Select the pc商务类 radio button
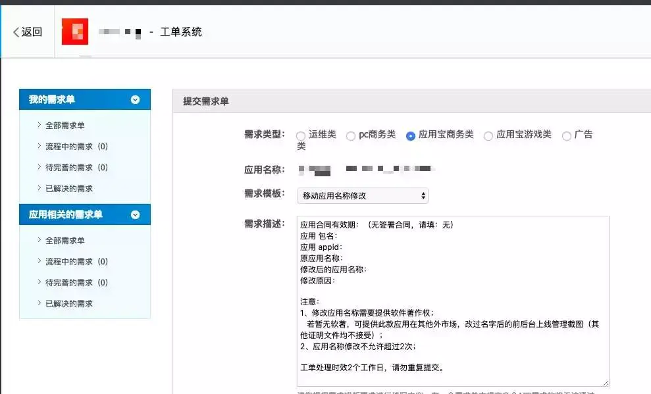Screen dimensions: 651x394 point(351,136)
